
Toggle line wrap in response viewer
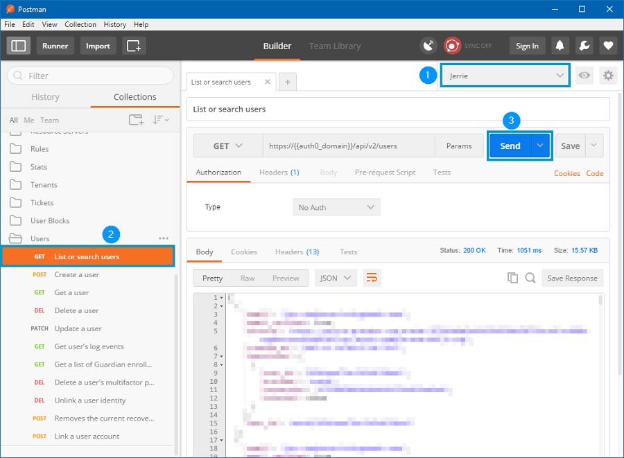pyautogui.click(x=372, y=278)
